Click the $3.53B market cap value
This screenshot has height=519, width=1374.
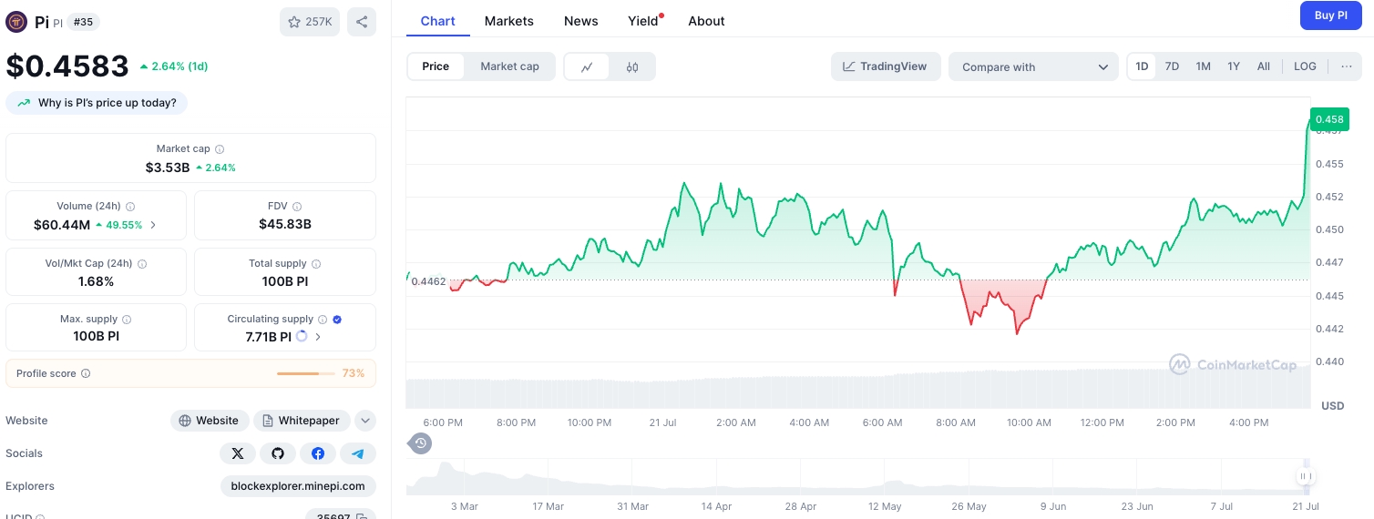point(168,168)
